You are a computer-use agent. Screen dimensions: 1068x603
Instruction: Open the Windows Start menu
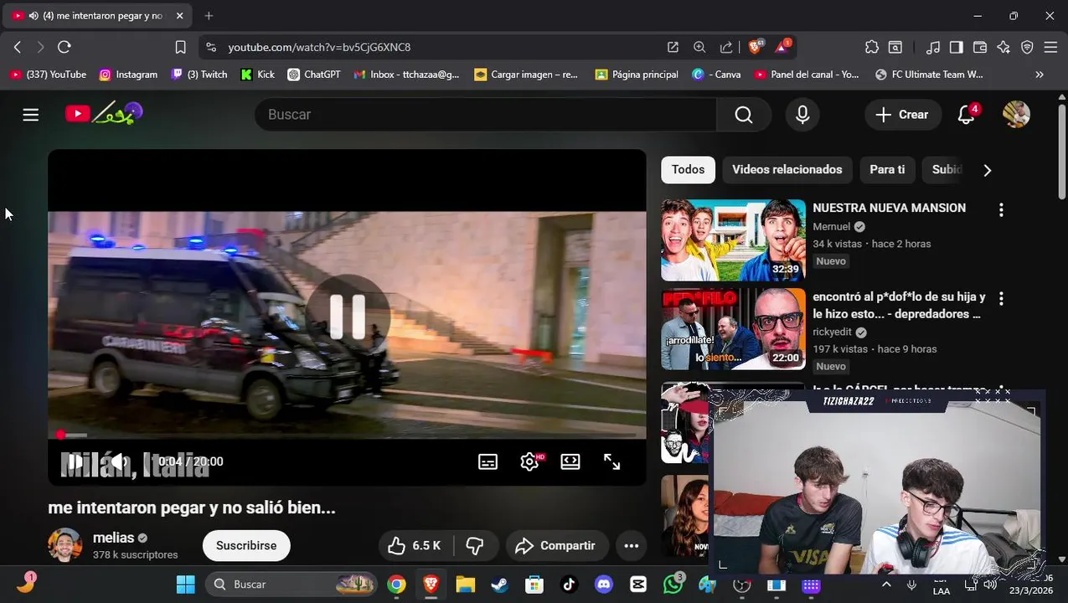[186, 585]
